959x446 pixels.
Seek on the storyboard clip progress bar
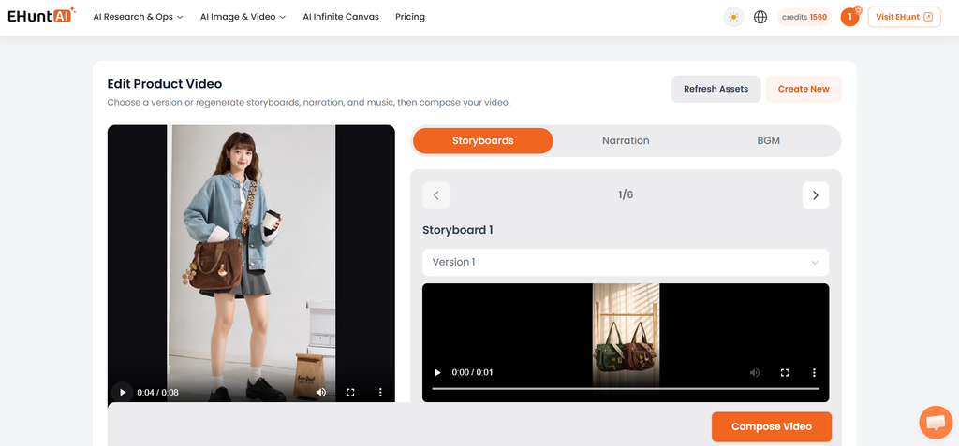click(626, 389)
